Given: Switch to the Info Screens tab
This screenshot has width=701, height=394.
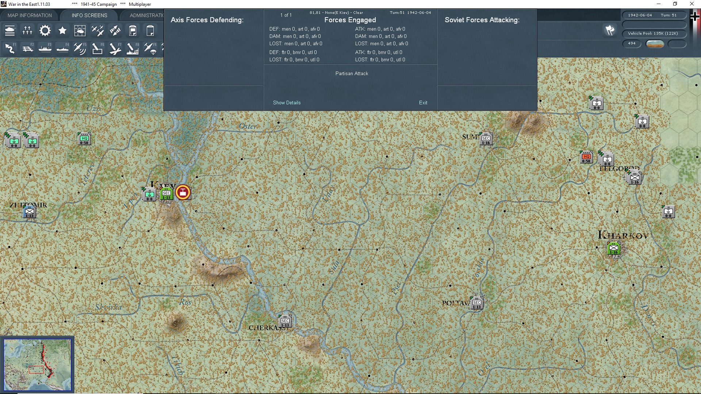Looking at the screenshot, I should pos(89,15).
